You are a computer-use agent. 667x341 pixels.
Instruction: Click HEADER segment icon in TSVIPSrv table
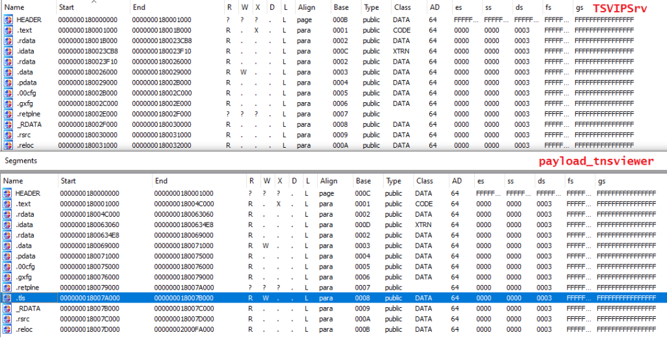point(8,20)
